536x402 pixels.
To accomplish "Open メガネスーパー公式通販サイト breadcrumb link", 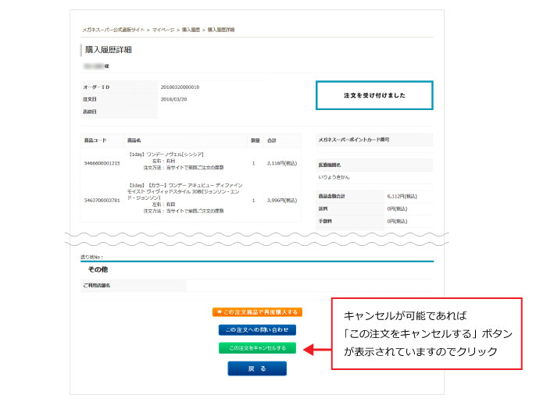I will pyautogui.click(x=113, y=30).
